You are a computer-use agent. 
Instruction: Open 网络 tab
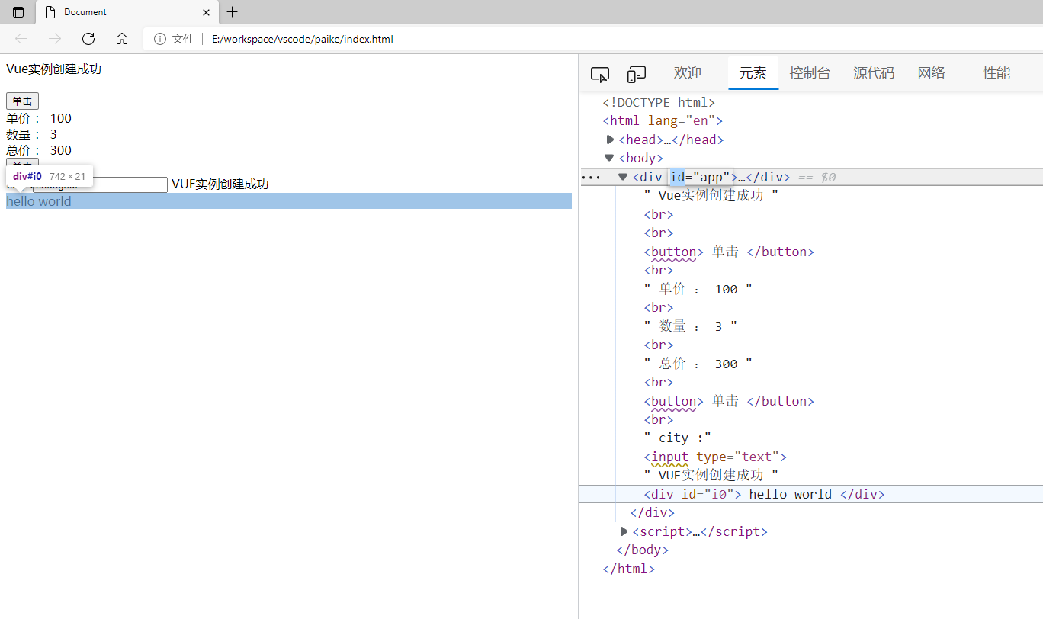pos(932,73)
